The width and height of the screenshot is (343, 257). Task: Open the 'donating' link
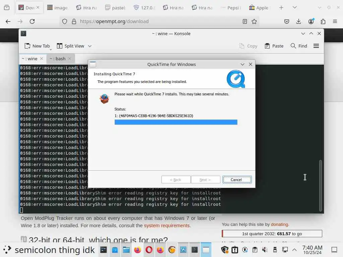tap(280, 225)
